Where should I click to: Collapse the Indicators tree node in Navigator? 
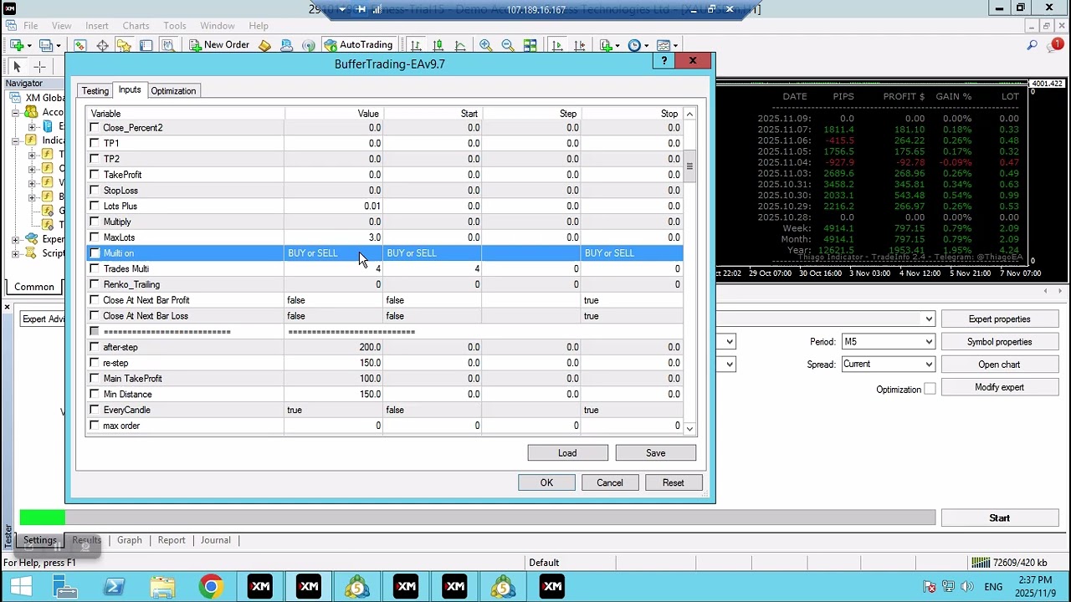point(16,140)
